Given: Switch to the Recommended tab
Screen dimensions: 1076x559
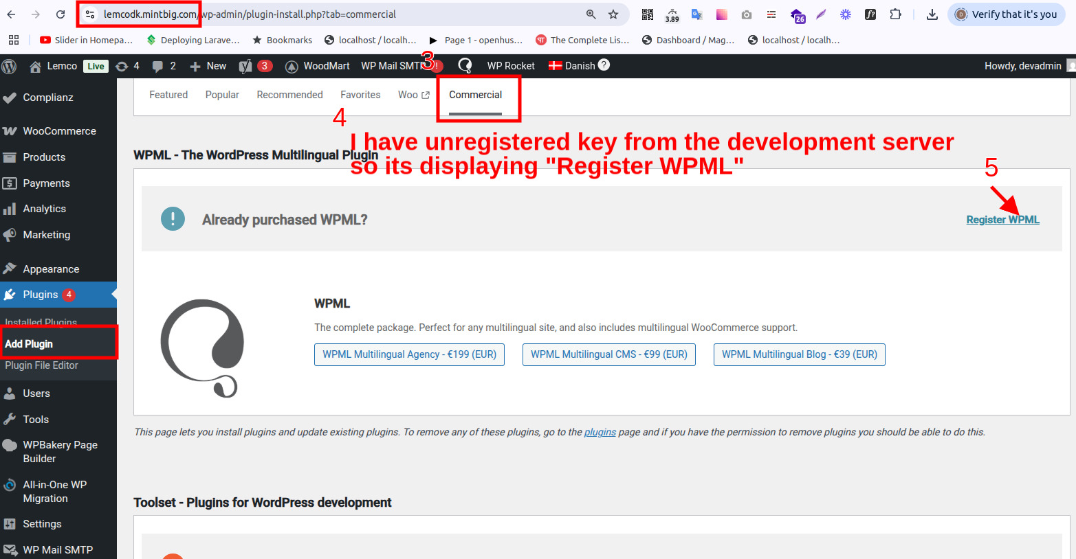Looking at the screenshot, I should 289,95.
